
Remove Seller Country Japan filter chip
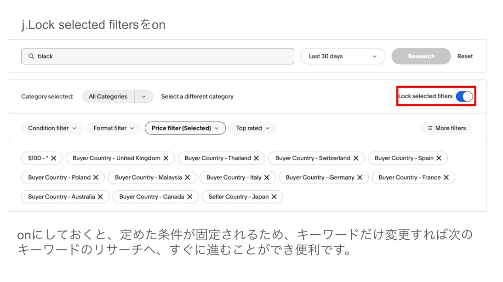[x=274, y=197]
